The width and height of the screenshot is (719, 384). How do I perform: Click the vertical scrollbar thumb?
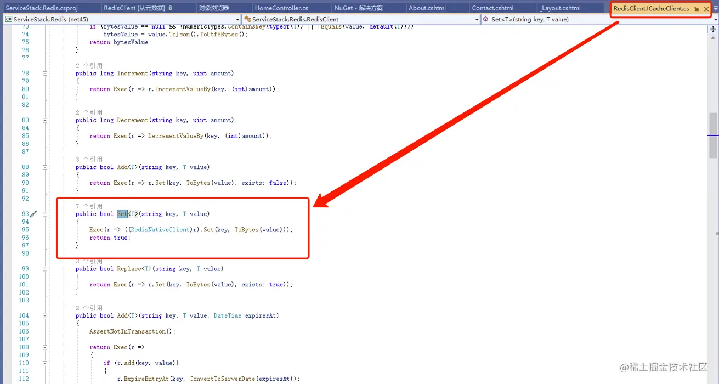click(713, 135)
